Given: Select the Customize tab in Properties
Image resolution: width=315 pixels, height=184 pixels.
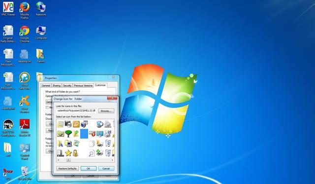Looking at the screenshot, I should tap(100, 85).
